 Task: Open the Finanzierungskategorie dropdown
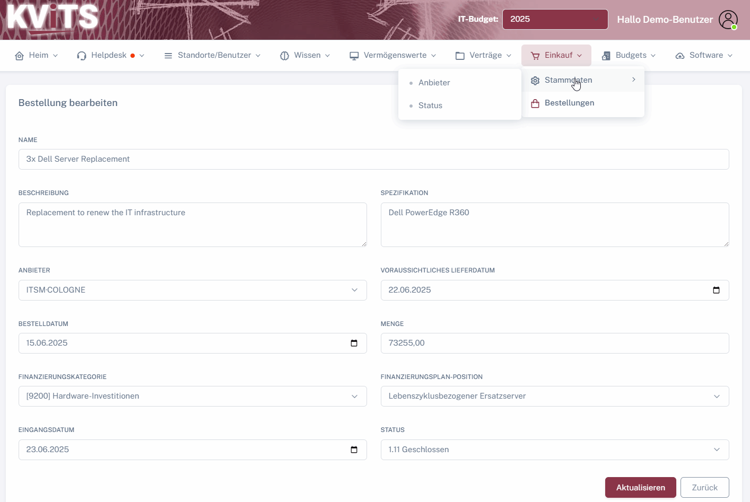(x=193, y=396)
